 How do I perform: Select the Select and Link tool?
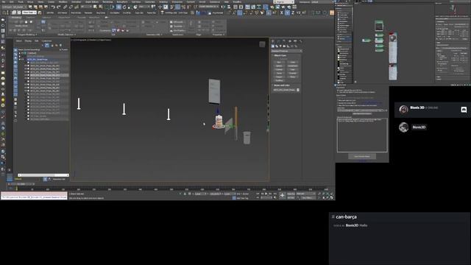[65, 7]
